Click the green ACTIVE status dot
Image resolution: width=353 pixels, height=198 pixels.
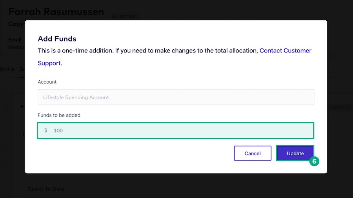tap(114, 16)
